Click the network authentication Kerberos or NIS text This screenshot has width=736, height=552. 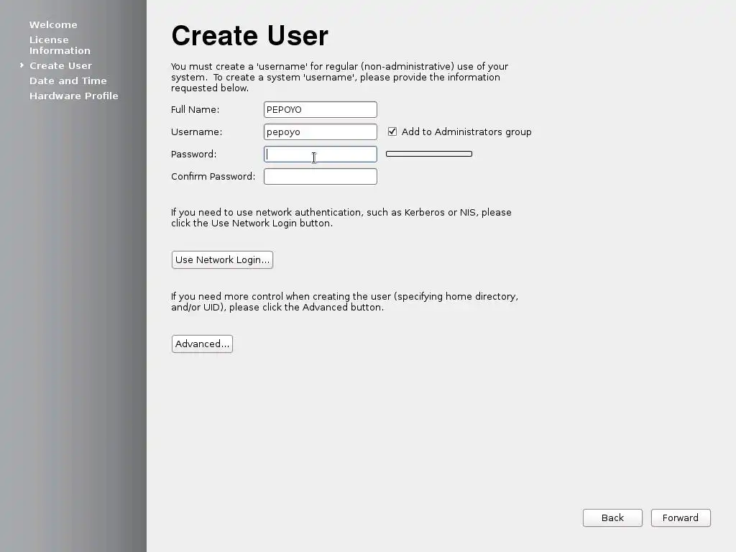tap(341, 218)
